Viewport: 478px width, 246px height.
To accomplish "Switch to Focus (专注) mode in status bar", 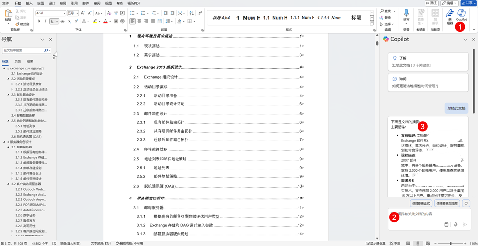I will pyautogui.click(x=395, y=243).
